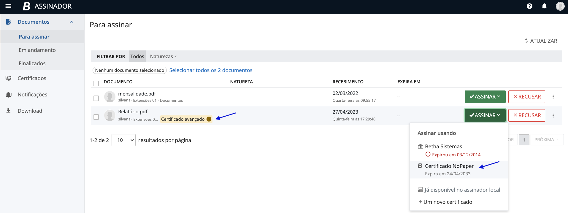568x213 pixels.
Task: Click the Certificado avançado info icon
Action: pos(209,119)
